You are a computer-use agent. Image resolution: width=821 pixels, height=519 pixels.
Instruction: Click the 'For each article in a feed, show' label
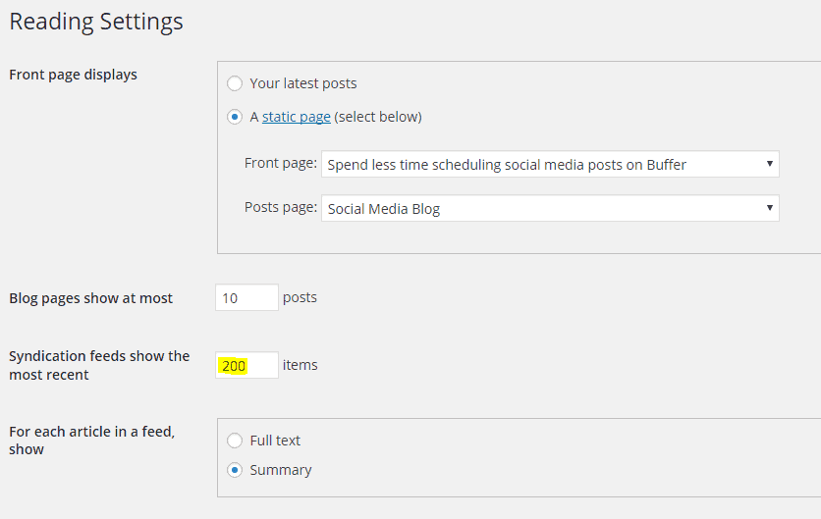tap(91, 441)
